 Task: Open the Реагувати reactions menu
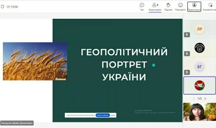pyautogui.click(x=180, y=7)
